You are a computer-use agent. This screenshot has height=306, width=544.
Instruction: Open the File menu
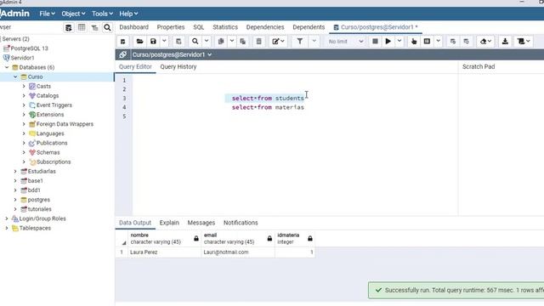tap(48, 14)
